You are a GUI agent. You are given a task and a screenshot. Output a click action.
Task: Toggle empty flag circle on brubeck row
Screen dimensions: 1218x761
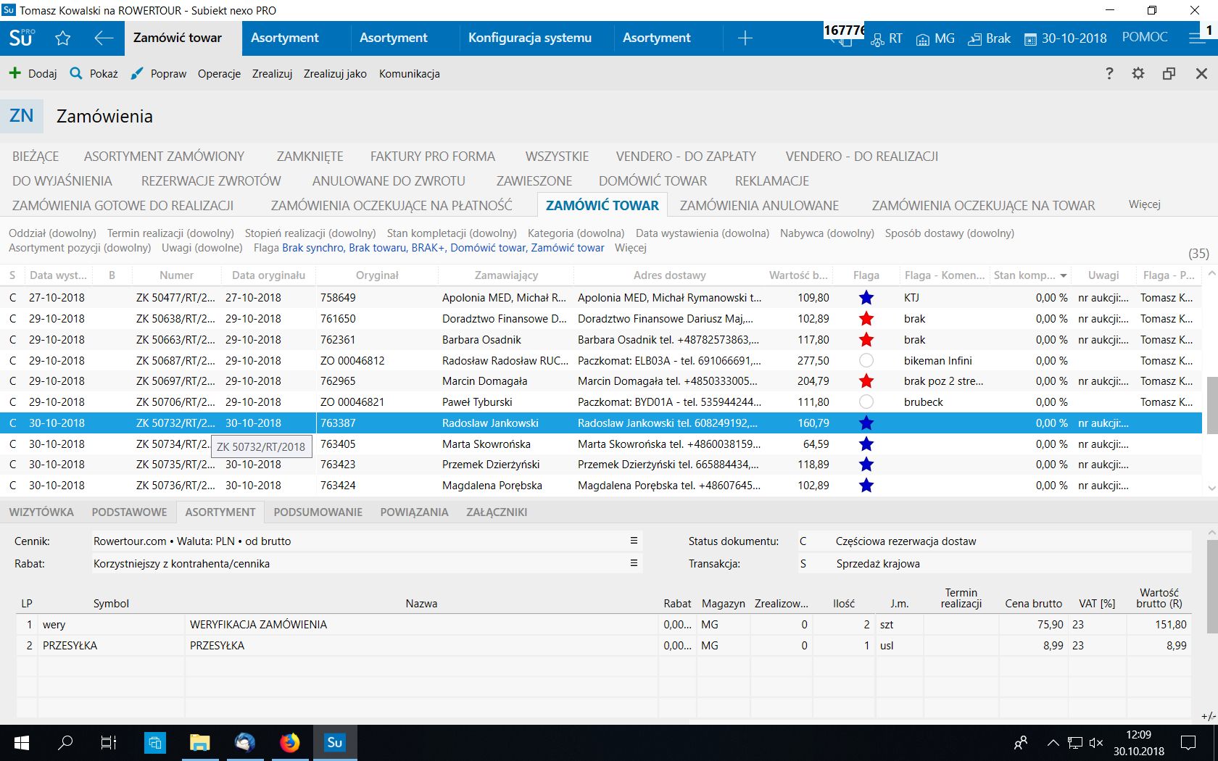point(866,402)
